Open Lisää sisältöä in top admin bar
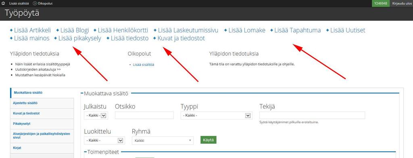Viewport: 413px width, 158px height. click(19, 3)
